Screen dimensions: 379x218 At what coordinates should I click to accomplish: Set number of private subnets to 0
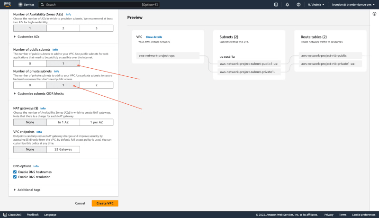pyautogui.click(x=30, y=85)
